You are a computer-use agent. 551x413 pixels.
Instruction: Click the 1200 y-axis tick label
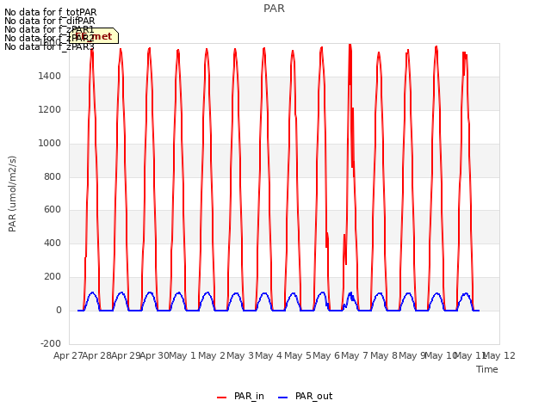click(x=50, y=109)
